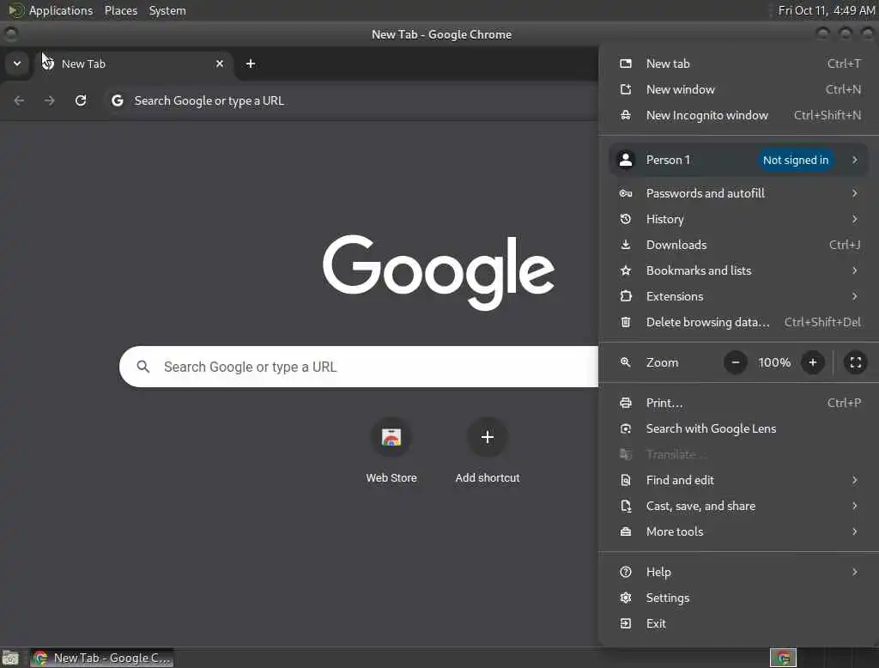Increase zoom with plus button
The image size is (879, 668).
(x=813, y=362)
